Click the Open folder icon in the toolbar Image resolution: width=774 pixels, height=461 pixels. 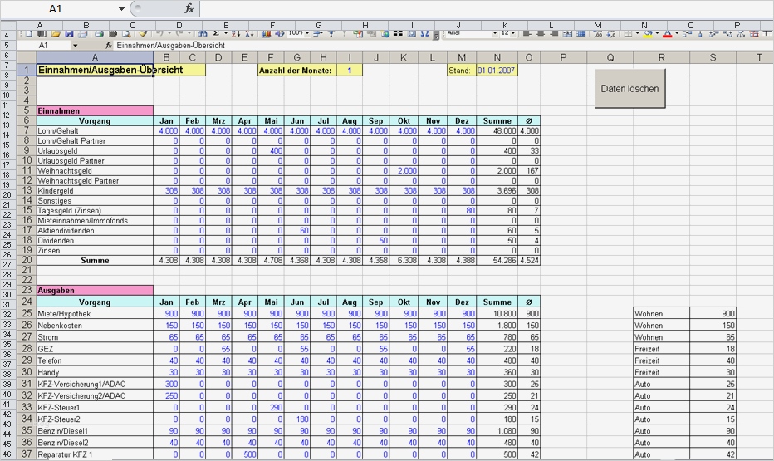[x=56, y=34]
